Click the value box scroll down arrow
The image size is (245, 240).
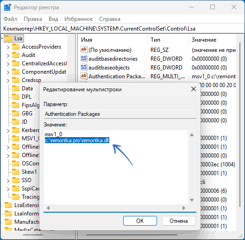pos(192,200)
